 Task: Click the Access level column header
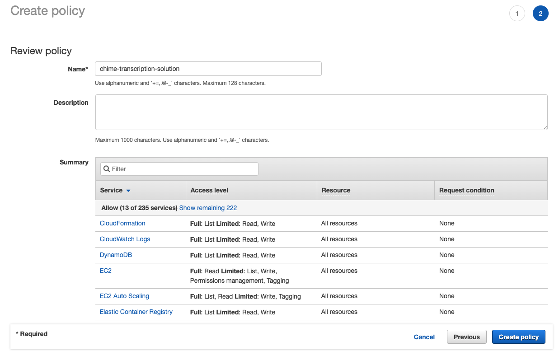(209, 190)
